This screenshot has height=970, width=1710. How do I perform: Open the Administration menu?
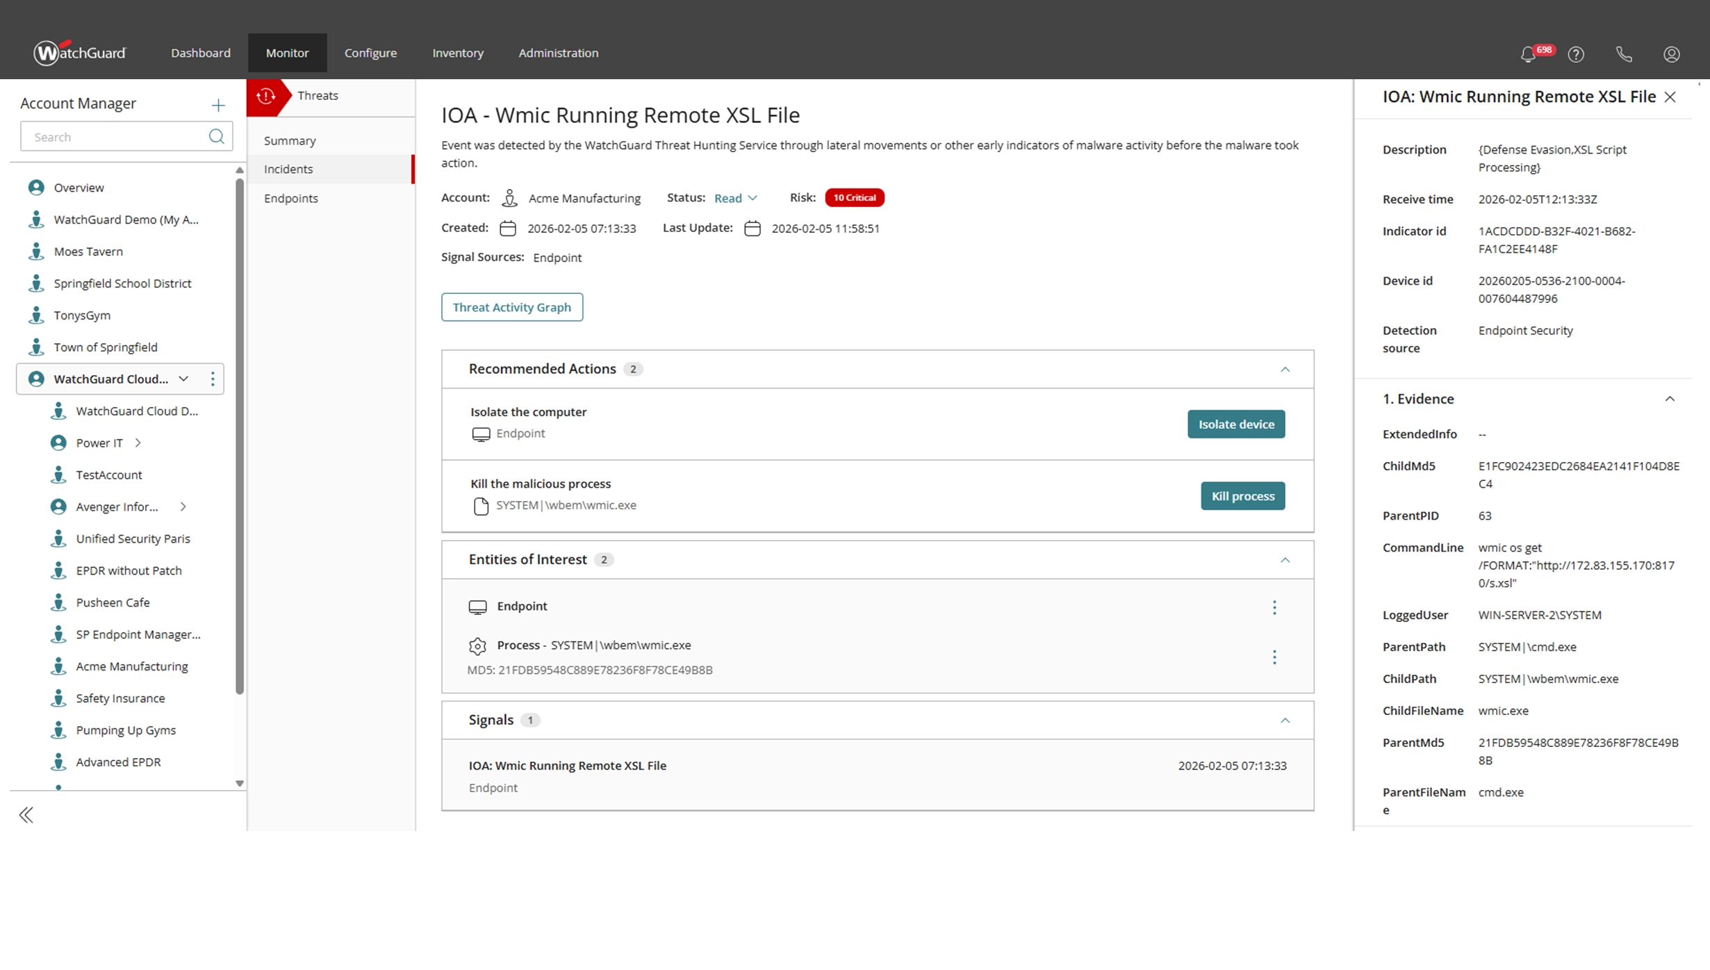click(x=558, y=53)
